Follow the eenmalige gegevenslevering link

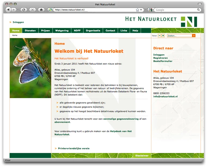[121, 119]
